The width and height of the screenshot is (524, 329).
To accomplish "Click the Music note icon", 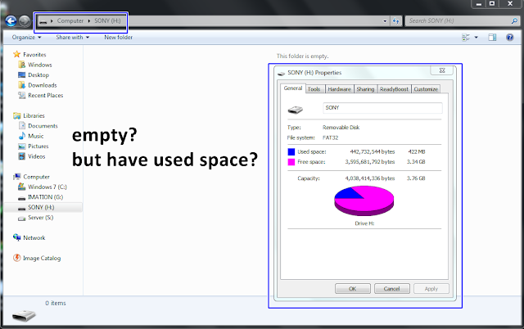I will [x=22, y=136].
